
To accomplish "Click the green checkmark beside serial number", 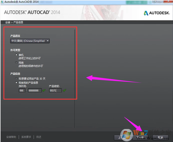I will pos(44,91).
